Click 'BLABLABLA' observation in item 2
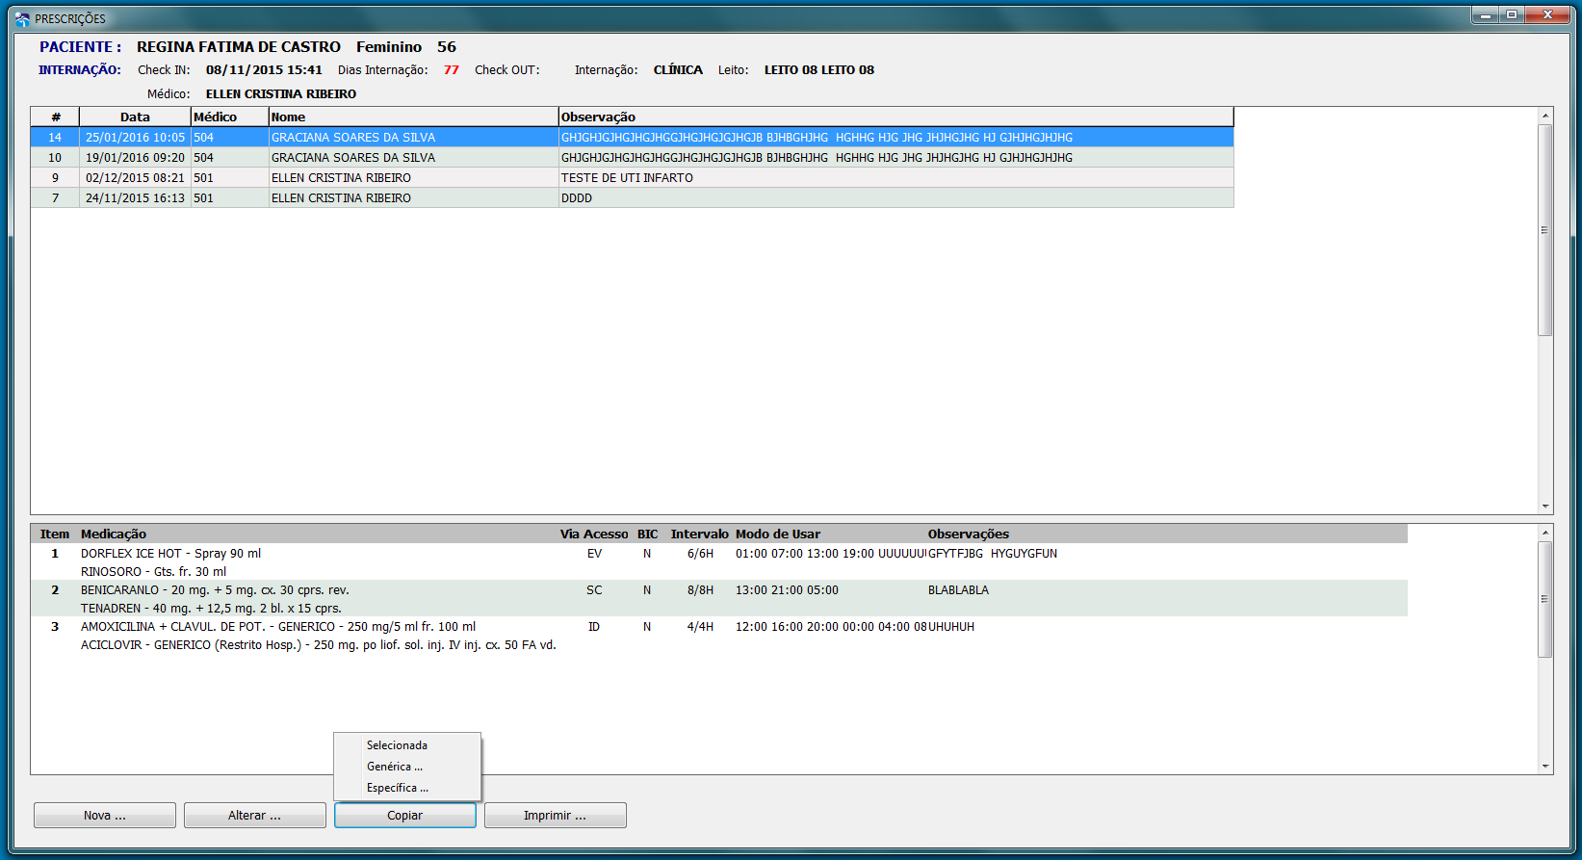This screenshot has width=1582, height=860. tap(958, 590)
